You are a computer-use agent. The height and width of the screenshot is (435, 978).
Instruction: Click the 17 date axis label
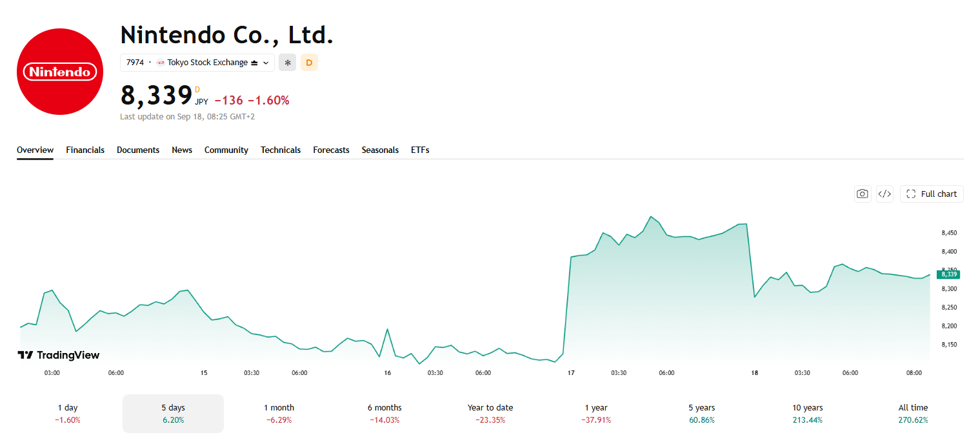point(571,373)
